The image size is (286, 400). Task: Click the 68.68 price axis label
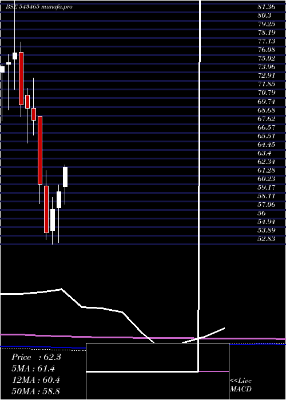tap(266, 110)
